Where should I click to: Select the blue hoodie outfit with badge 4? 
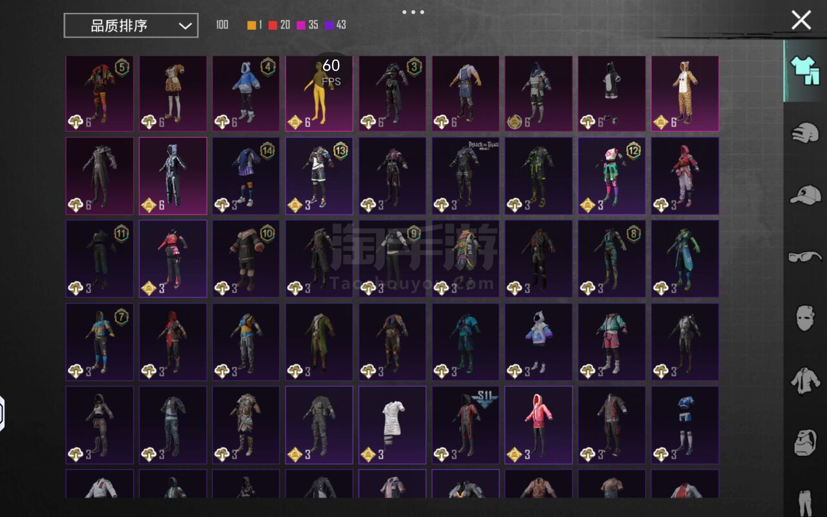pos(246,94)
